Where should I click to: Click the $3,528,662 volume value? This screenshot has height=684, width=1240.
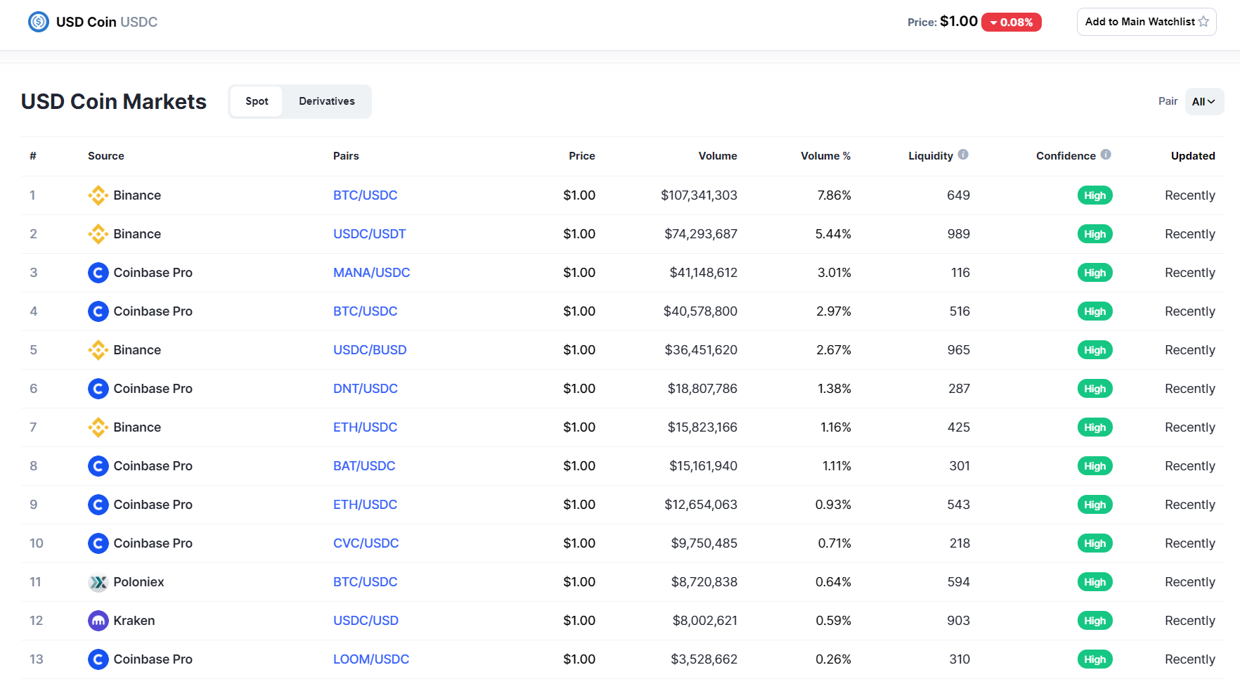click(704, 659)
